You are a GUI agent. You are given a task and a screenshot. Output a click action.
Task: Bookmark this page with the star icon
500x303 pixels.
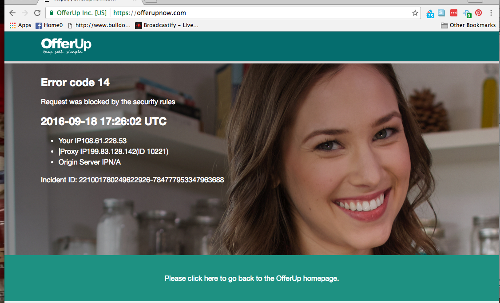click(x=415, y=13)
